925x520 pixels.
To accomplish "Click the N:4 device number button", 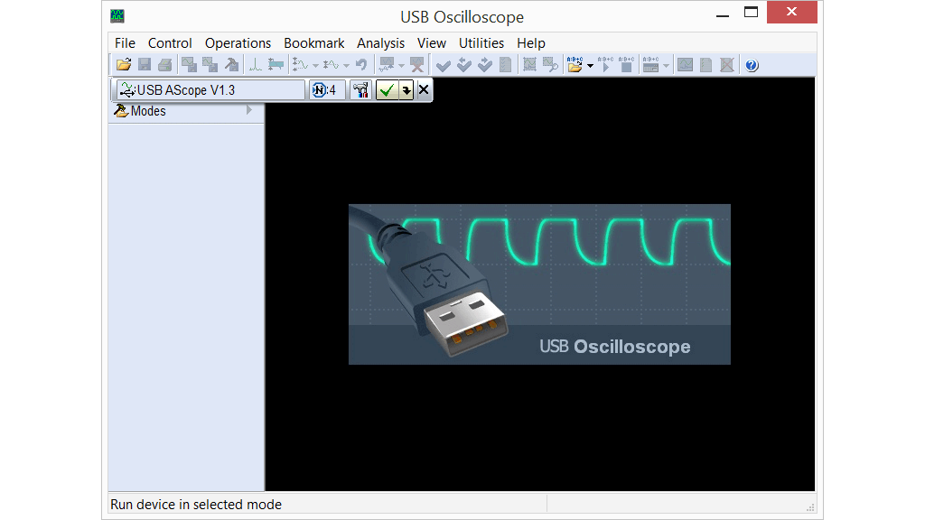I will click(327, 90).
